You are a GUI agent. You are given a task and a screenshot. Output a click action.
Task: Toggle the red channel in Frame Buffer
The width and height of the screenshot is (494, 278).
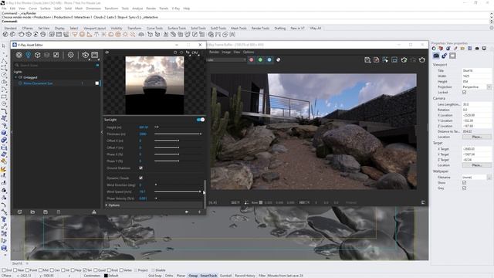[x=252, y=59]
